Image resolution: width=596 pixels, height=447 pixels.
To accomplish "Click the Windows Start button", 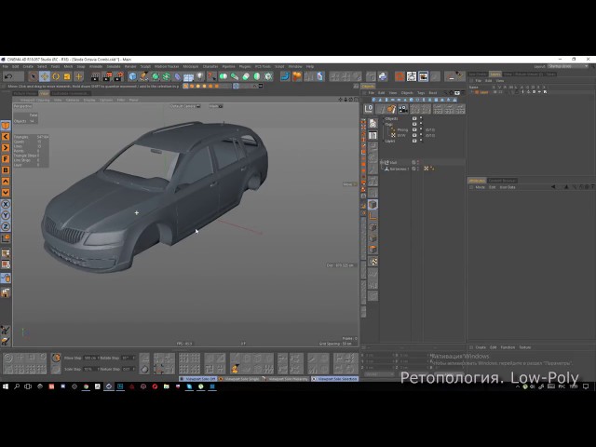I will point(5,386).
